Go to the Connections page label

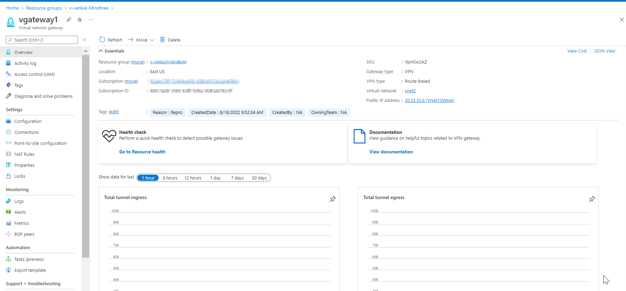coord(26,132)
